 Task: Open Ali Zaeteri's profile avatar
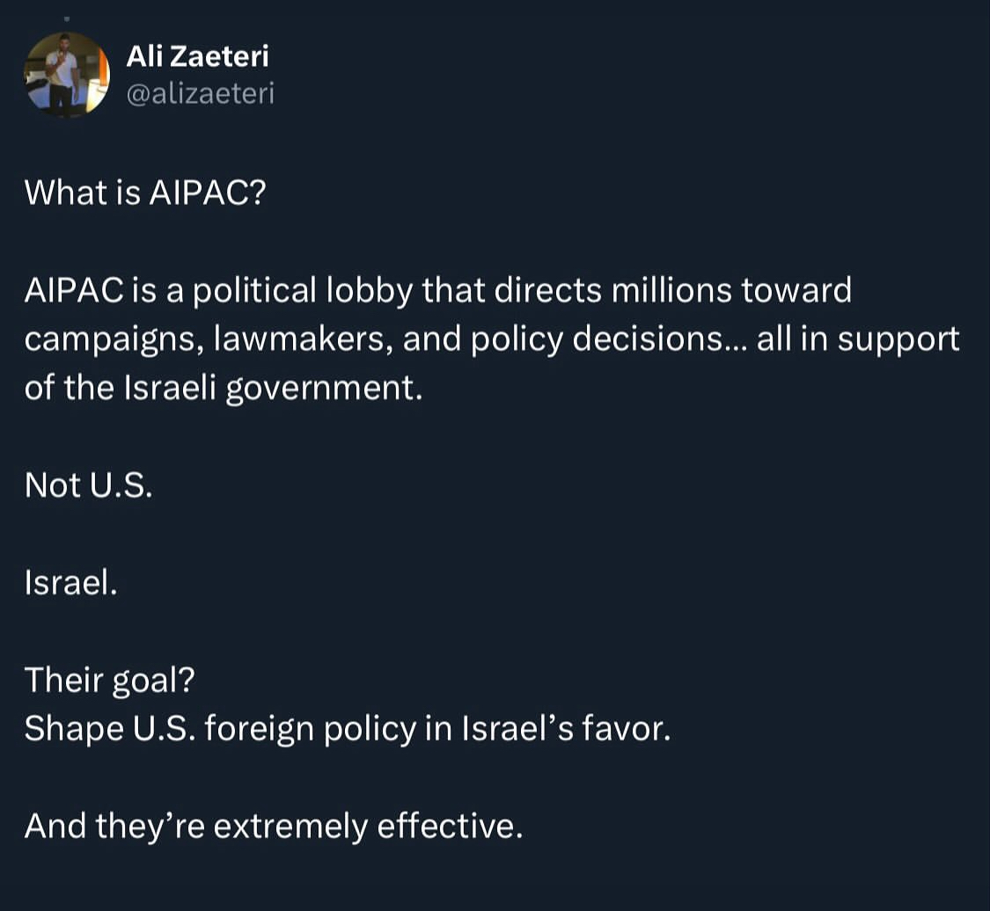click(66, 75)
